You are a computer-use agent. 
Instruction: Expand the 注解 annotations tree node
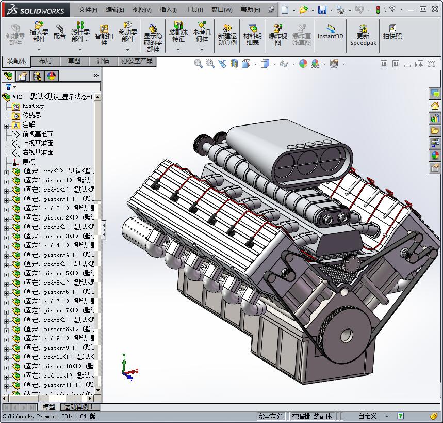coord(6,126)
